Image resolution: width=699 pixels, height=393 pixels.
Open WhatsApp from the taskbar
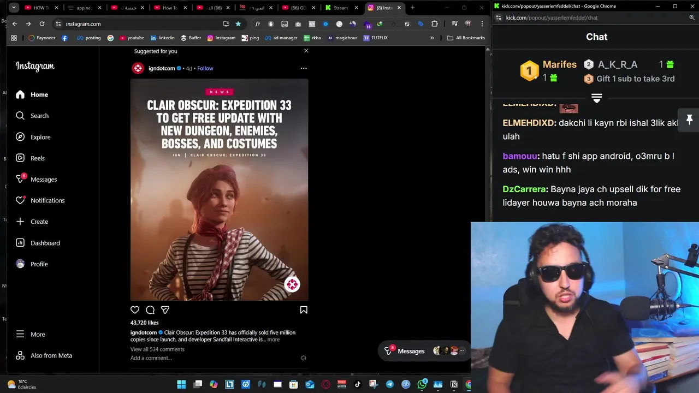click(x=422, y=384)
